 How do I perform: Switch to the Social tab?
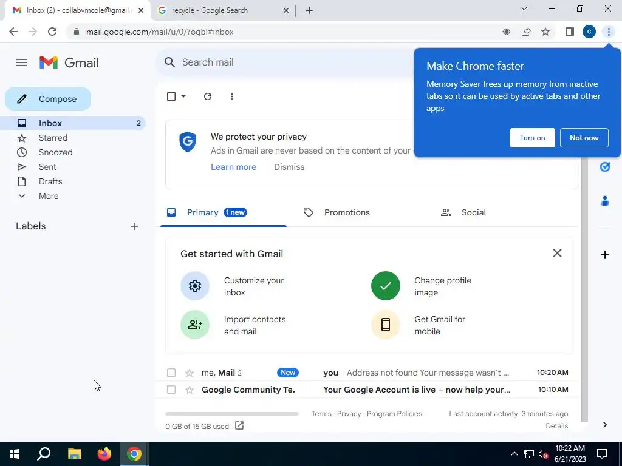point(473,213)
